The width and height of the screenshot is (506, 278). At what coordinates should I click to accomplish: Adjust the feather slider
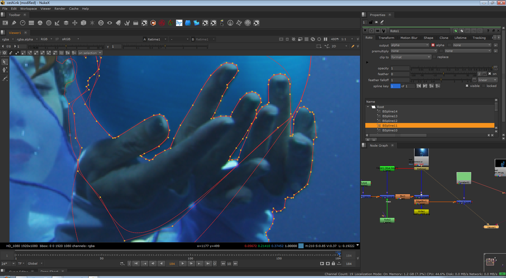tap(443, 74)
